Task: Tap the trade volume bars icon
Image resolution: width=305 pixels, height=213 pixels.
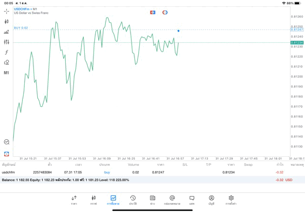Action: coord(6,32)
